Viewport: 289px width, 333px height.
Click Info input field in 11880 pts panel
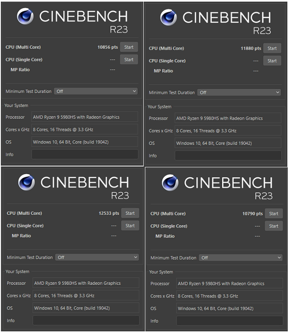pos(228,156)
